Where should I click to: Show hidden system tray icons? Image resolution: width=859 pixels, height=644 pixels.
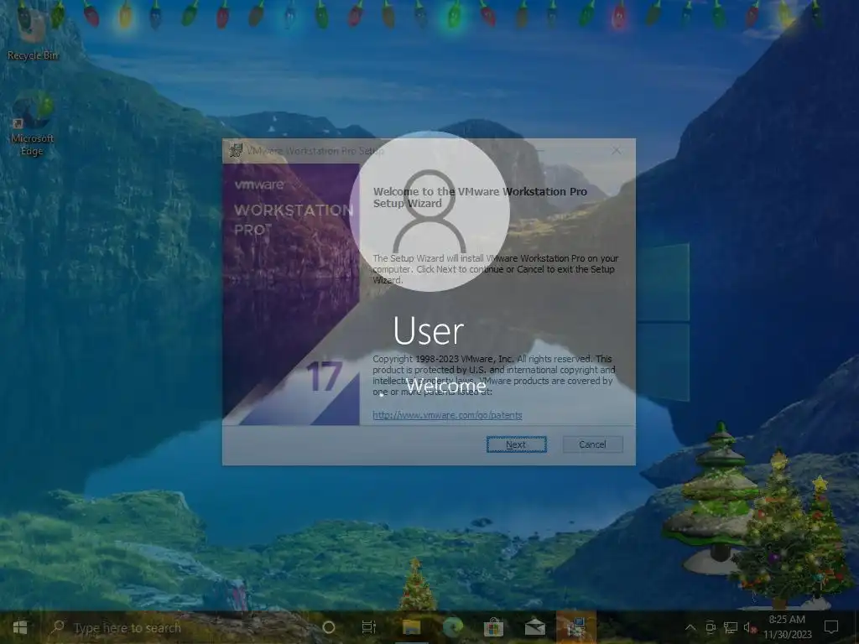pyautogui.click(x=690, y=627)
